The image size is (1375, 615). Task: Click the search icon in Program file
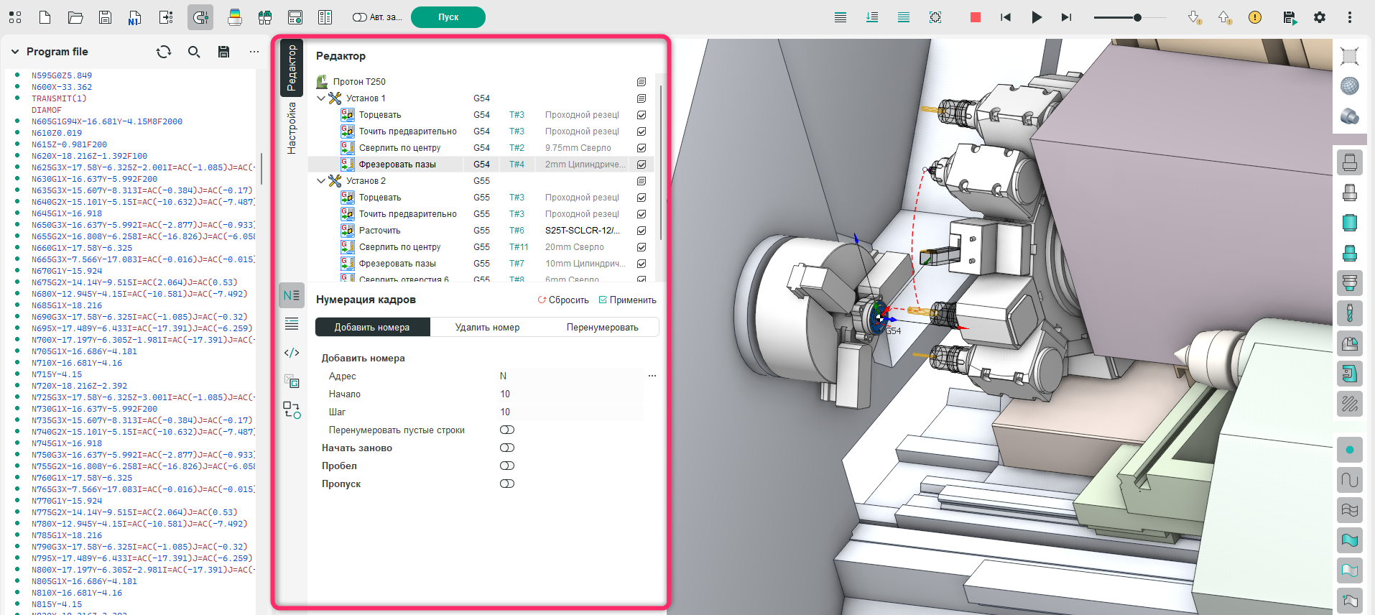click(194, 52)
